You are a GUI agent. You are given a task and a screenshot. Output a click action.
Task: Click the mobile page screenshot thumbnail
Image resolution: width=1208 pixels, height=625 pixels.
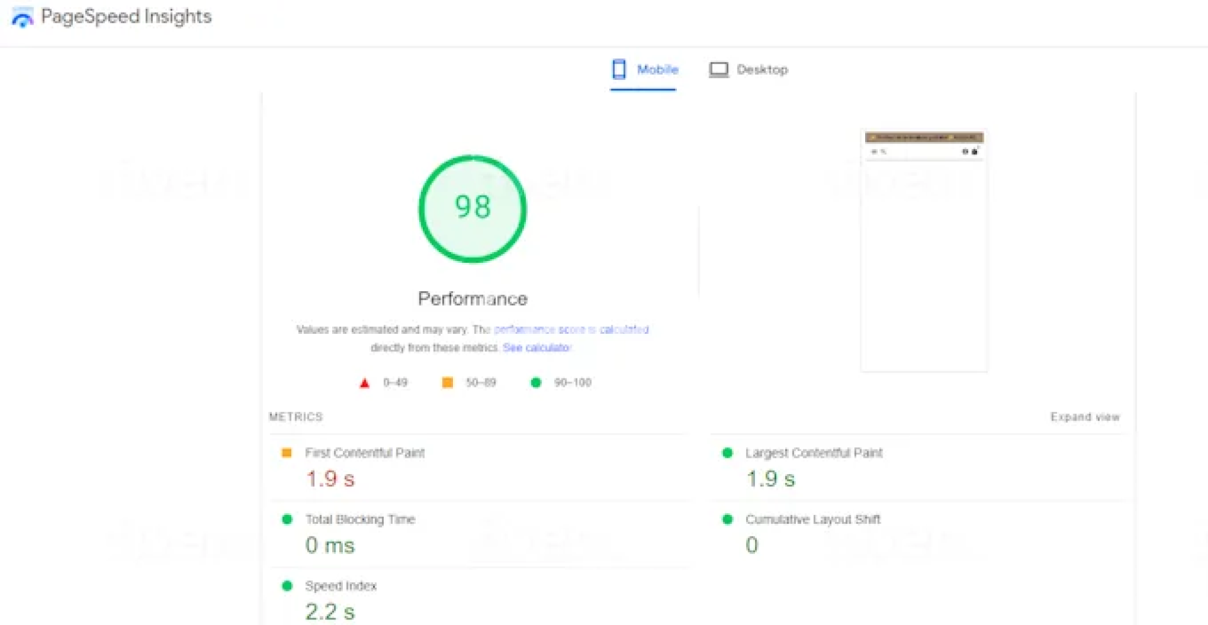click(924, 252)
